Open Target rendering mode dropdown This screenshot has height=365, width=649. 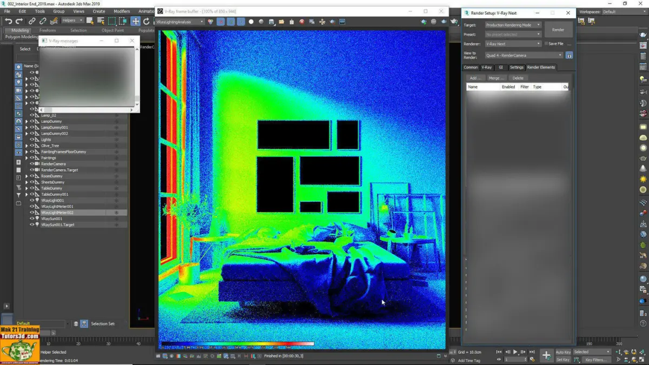pos(513,25)
